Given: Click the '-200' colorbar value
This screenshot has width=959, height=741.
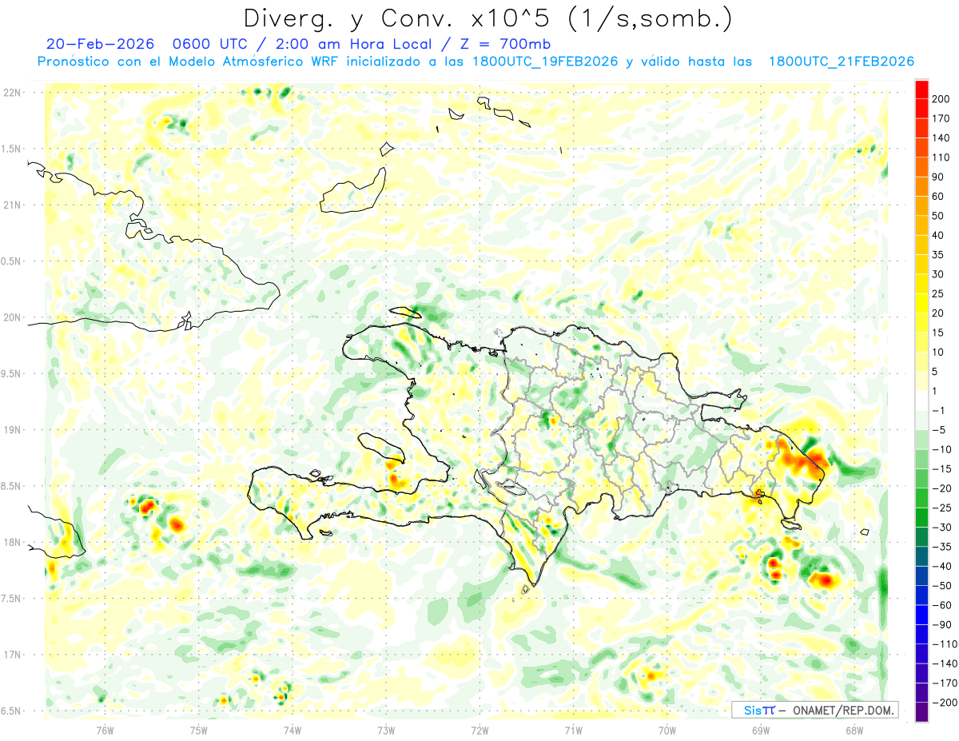Looking at the screenshot, I should coord(945,703).
